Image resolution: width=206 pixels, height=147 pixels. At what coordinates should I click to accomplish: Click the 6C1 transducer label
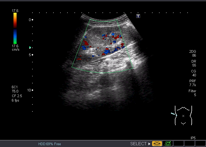(15, 87)
